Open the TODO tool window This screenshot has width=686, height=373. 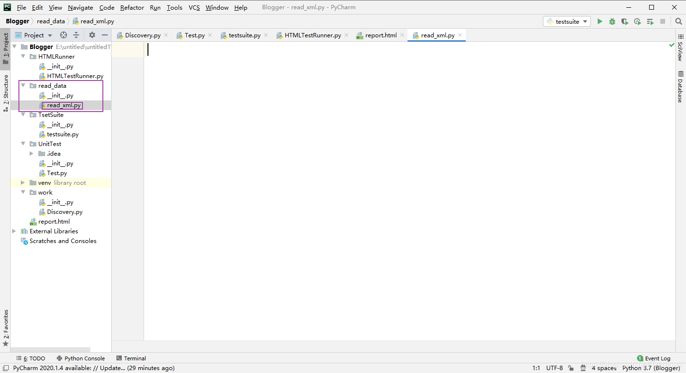click(31, 358)
